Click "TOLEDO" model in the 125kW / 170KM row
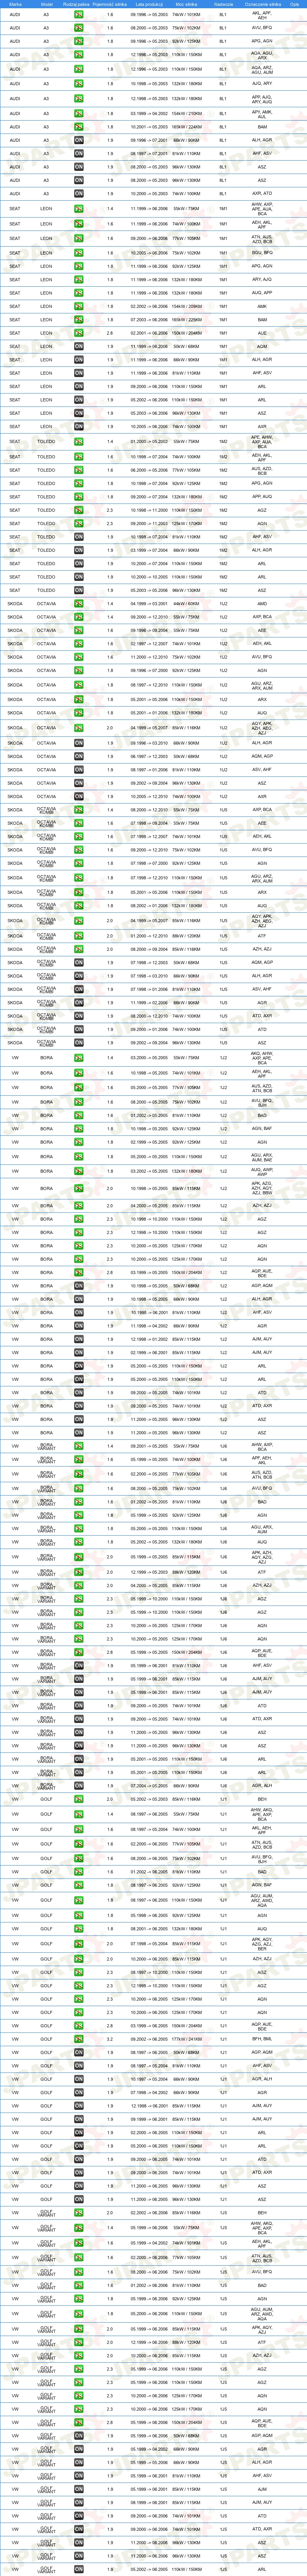307x2576 pixels. [x=46, y=523]
